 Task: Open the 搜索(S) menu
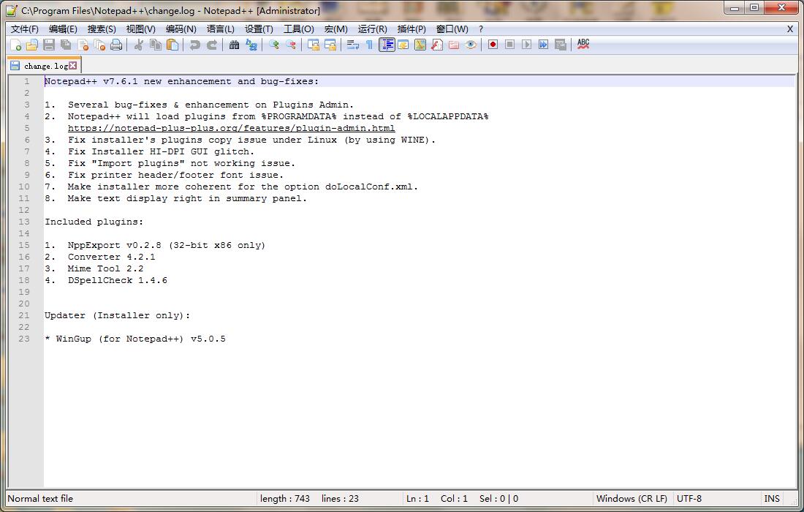(102, 29)
